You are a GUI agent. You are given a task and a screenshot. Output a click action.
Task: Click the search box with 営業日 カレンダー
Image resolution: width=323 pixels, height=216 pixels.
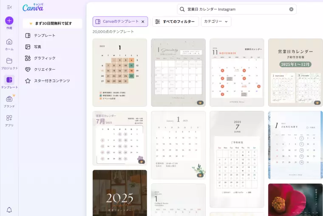point(237,9)
